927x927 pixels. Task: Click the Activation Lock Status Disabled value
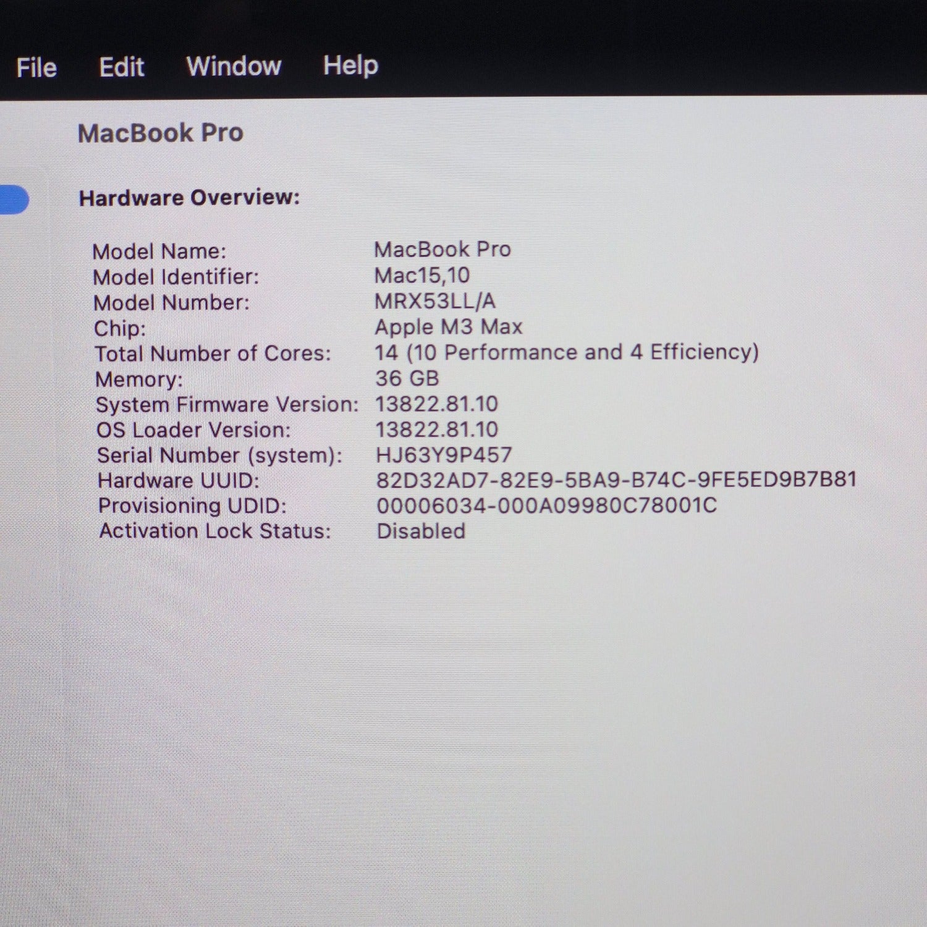tap(421, 531)
